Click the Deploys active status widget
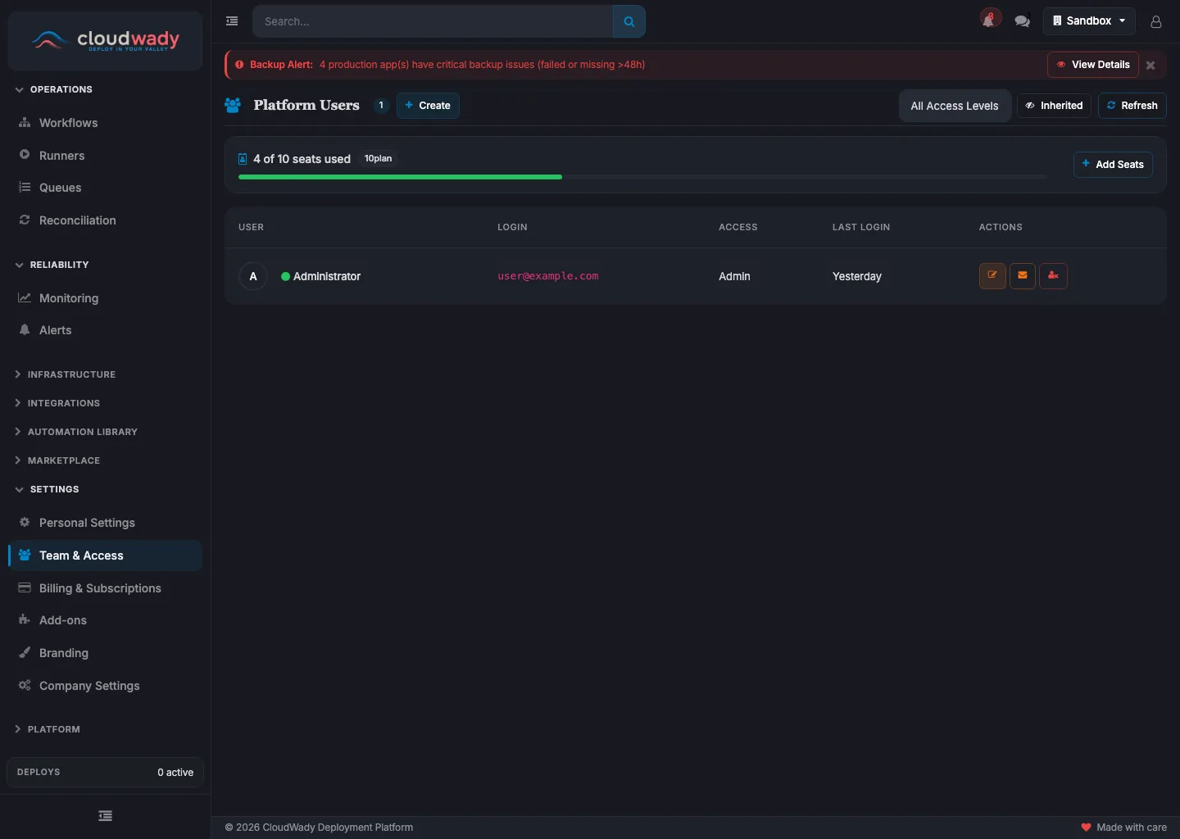1180x839 pixels. pos(105,773)
